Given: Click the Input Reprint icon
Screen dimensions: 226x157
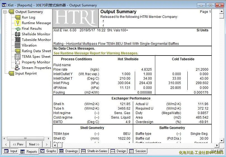Looking at the screenshot, I should 11,73.
